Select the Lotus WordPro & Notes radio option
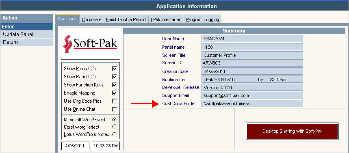The height and width of the screenshot is (153, 349). 115,134
